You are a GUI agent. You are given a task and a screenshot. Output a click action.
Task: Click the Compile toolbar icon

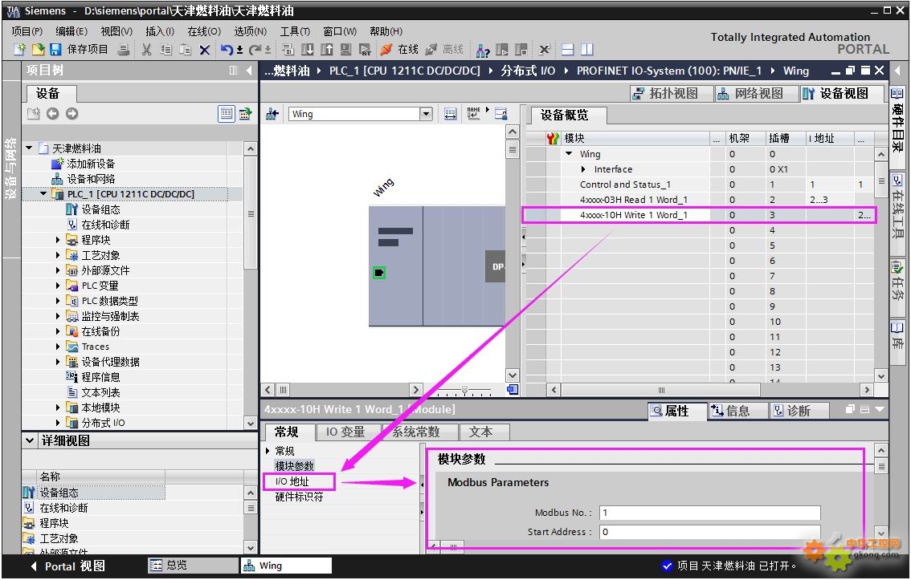288,50
